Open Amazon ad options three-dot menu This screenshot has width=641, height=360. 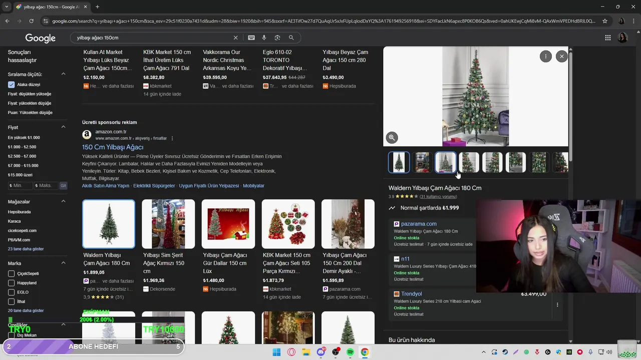[x=172, y=138]
